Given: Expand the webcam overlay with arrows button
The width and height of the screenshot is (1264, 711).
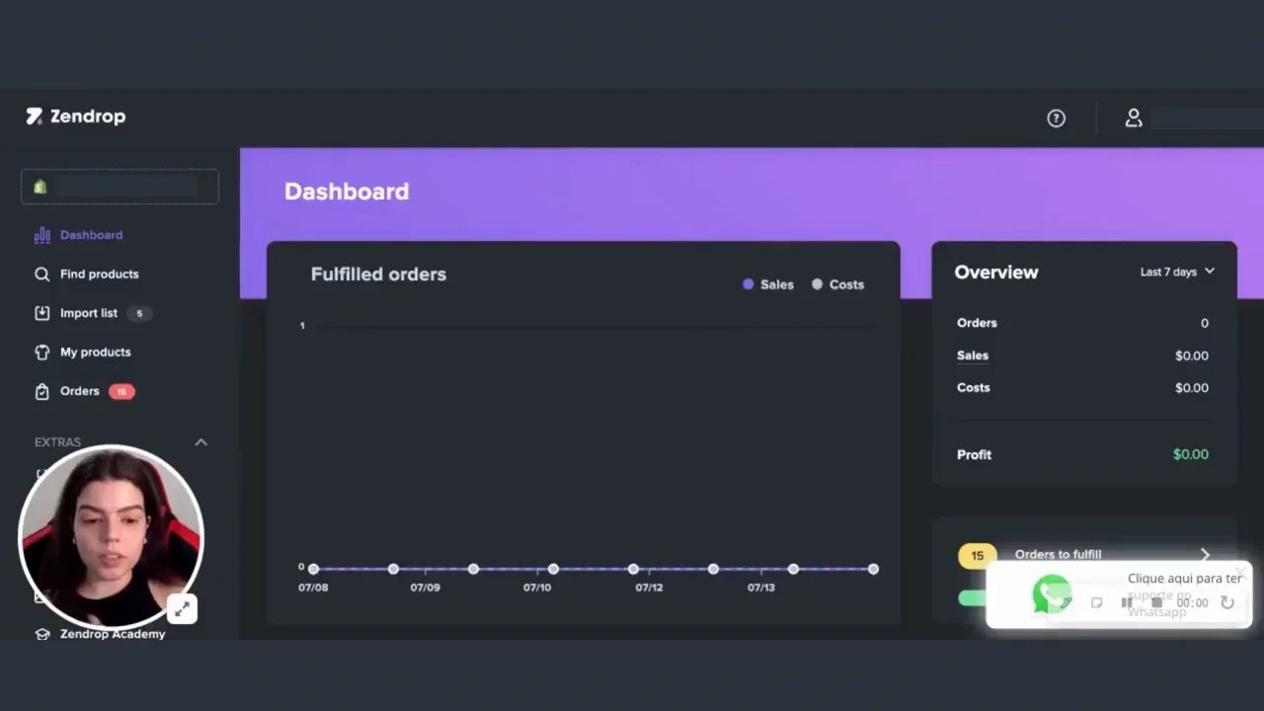Looking at the screenshot, I should [182, 609].
